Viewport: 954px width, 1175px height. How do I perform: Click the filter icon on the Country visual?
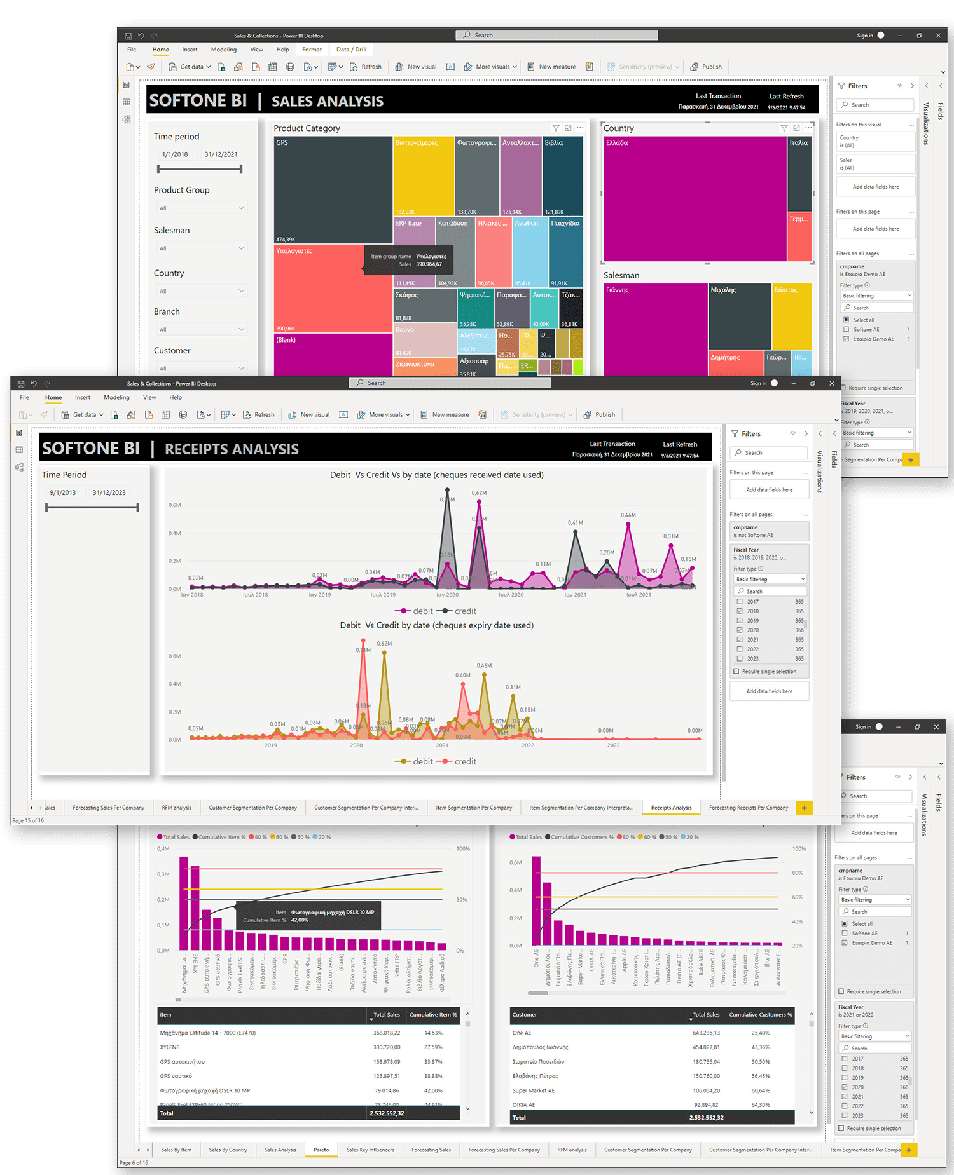(x=784, y=128)
